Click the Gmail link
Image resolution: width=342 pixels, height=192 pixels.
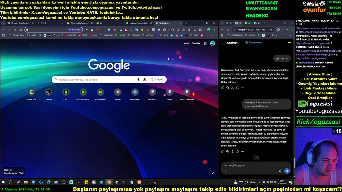point(187,43)
